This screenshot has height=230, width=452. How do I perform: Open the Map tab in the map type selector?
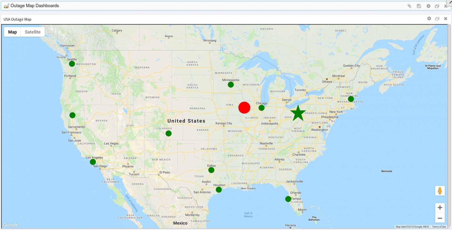(x=12, y=32)
